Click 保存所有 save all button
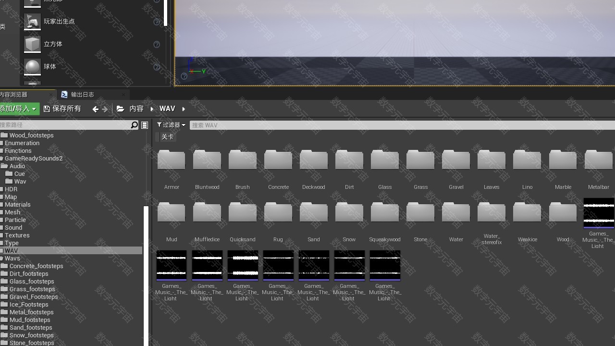615x346 pixels. click(62, 109)
